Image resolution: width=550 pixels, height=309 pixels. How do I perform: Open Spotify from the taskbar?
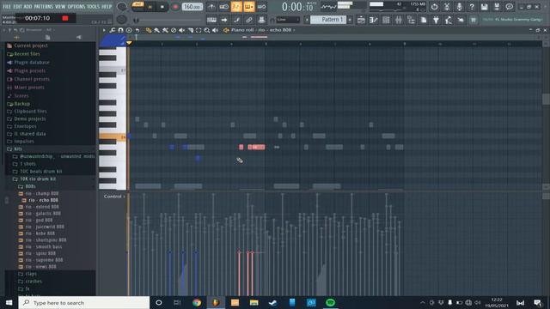pyautogui.click(x=330, y=302)
